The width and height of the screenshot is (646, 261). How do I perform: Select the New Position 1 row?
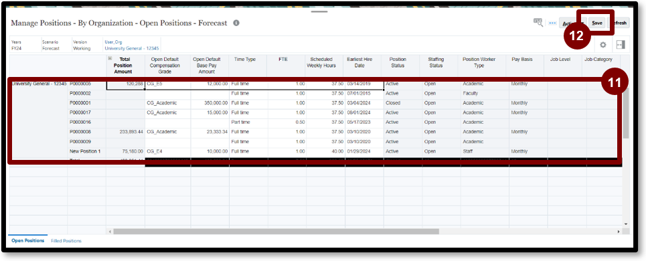[x=87, y=151]
